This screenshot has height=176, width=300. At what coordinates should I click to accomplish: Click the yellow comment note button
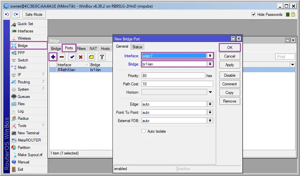tap(91, 57)
